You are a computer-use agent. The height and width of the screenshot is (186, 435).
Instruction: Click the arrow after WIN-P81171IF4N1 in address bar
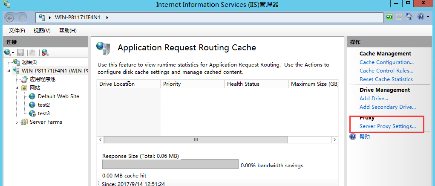pyautogui.click(x=107, y=17)
